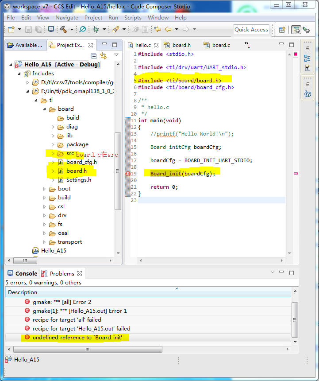Close the hello.c editor tab

pyautogui.click(x=156, y=45)
